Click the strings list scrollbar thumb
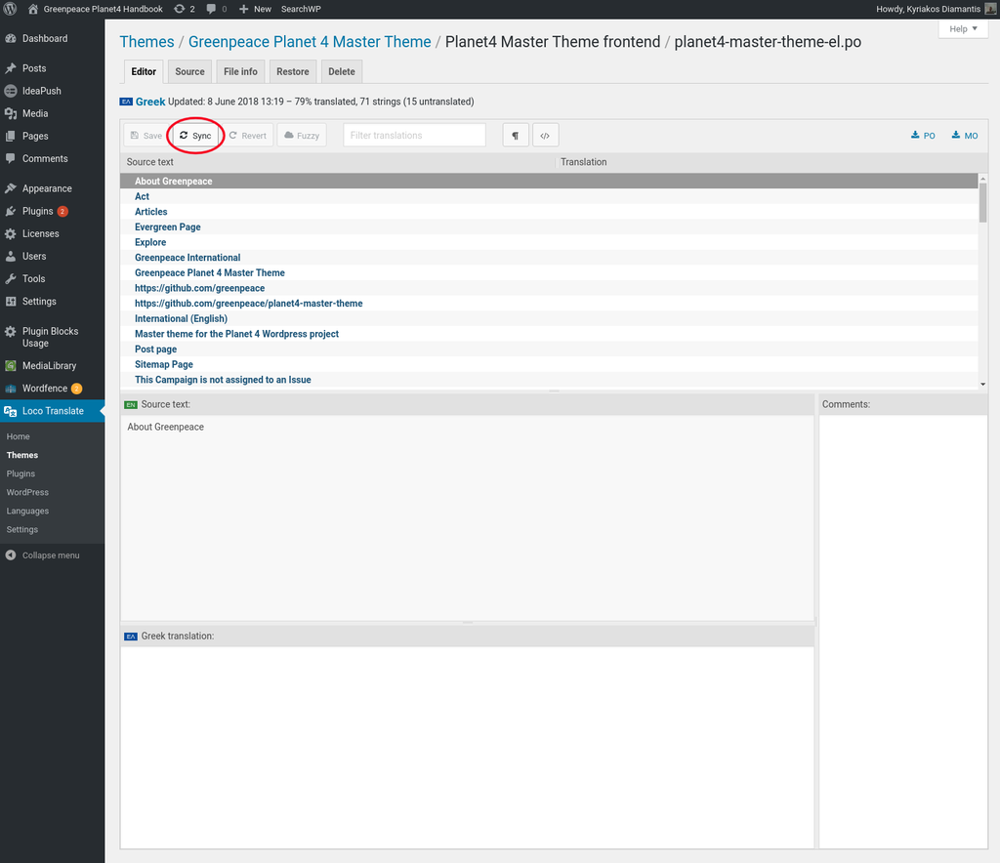This screenshot has height=863, width=1000. (982, 202)
